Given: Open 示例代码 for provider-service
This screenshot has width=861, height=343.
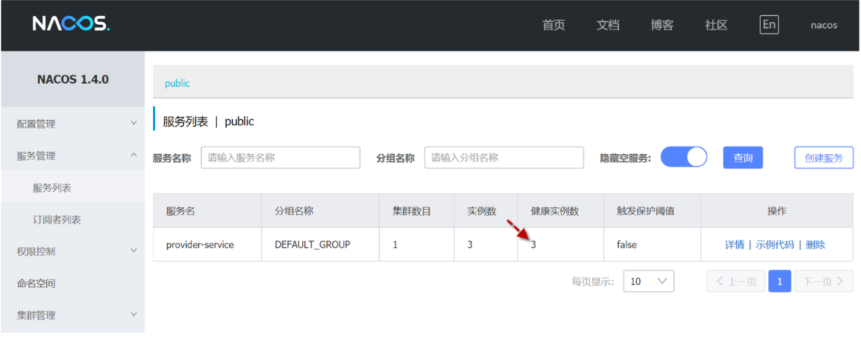Looking at the screenshot, I should pyautogui.click(x=775, y=245).
